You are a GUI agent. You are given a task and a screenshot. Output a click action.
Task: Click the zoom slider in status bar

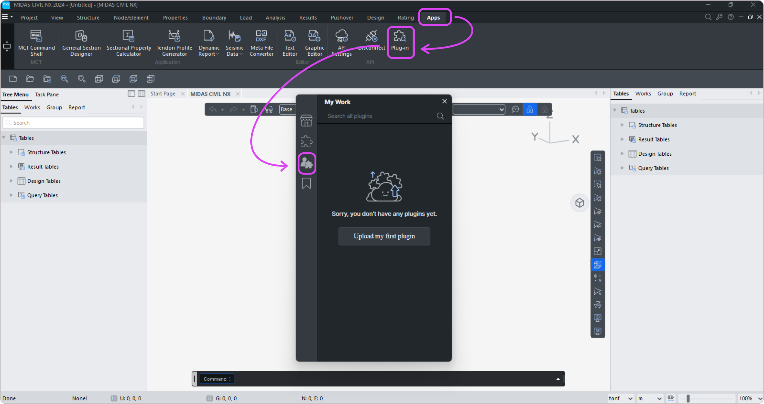(688, 399)
